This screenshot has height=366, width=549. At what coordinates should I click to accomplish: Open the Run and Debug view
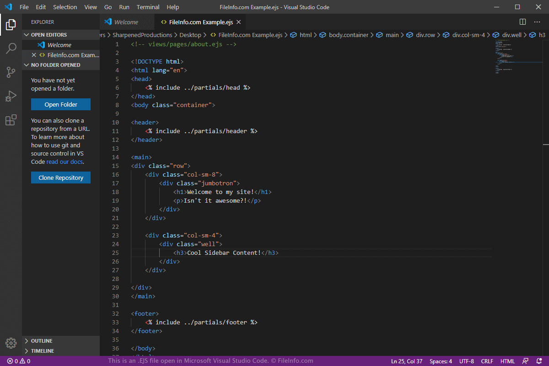pyautogui.click(x=11, y=96)
